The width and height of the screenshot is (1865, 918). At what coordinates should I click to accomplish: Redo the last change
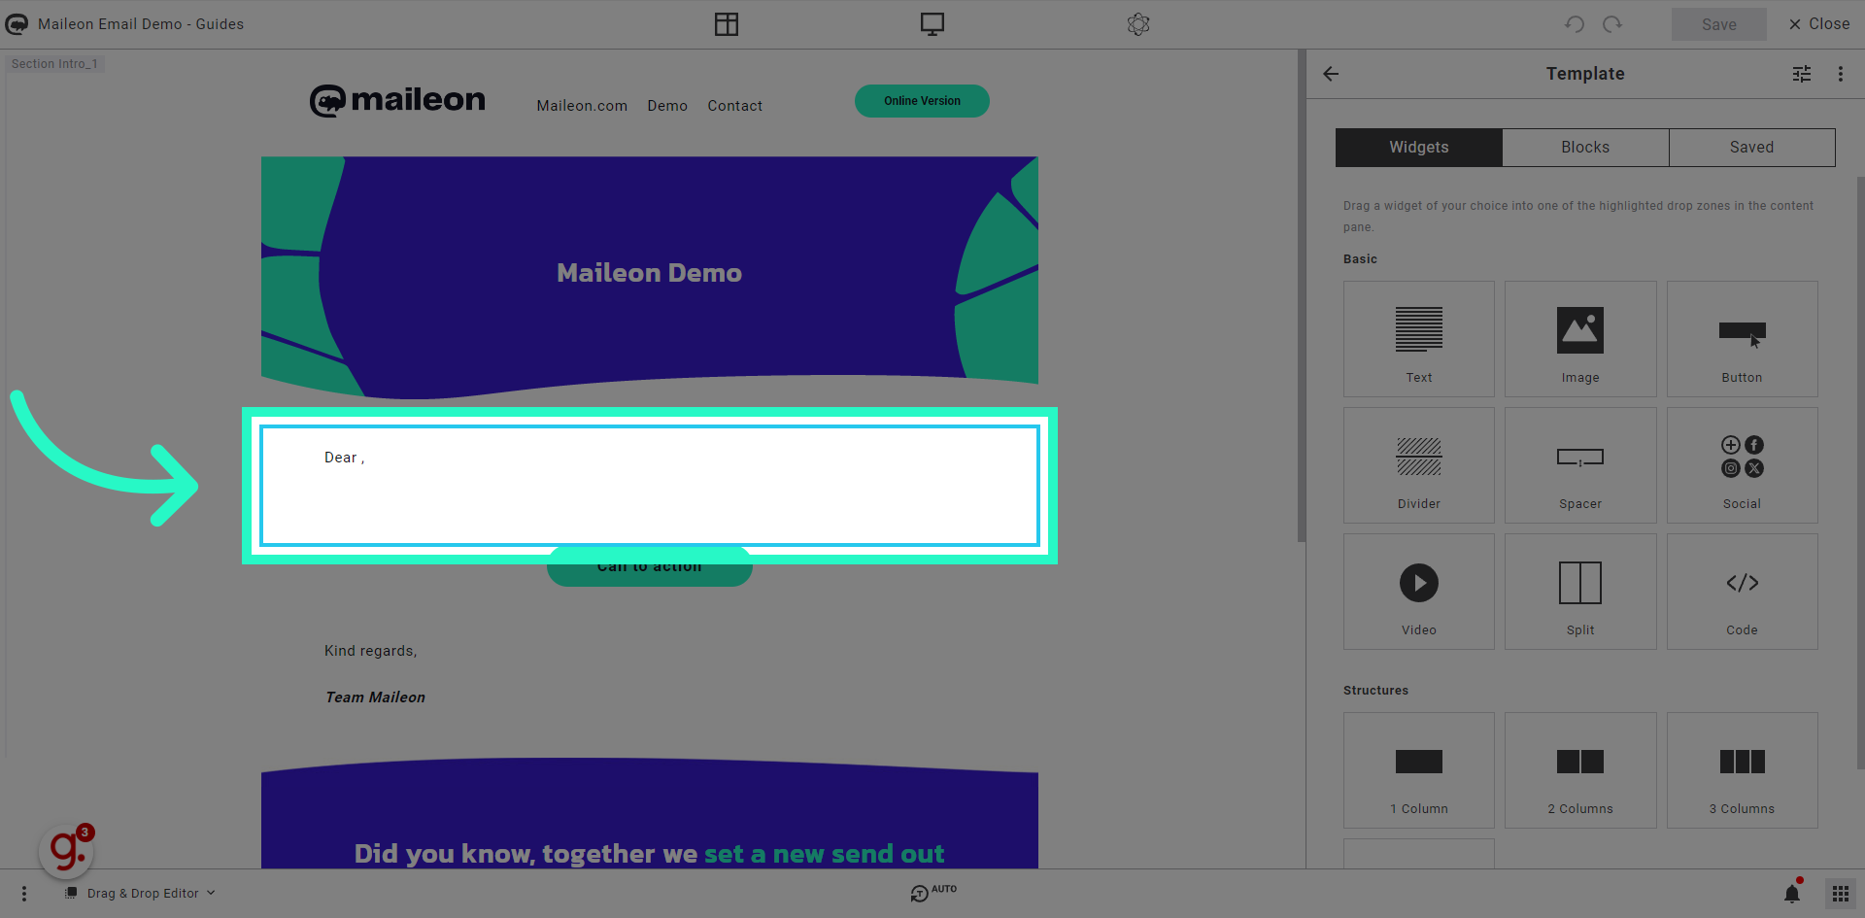click(x=1612, y=24)
